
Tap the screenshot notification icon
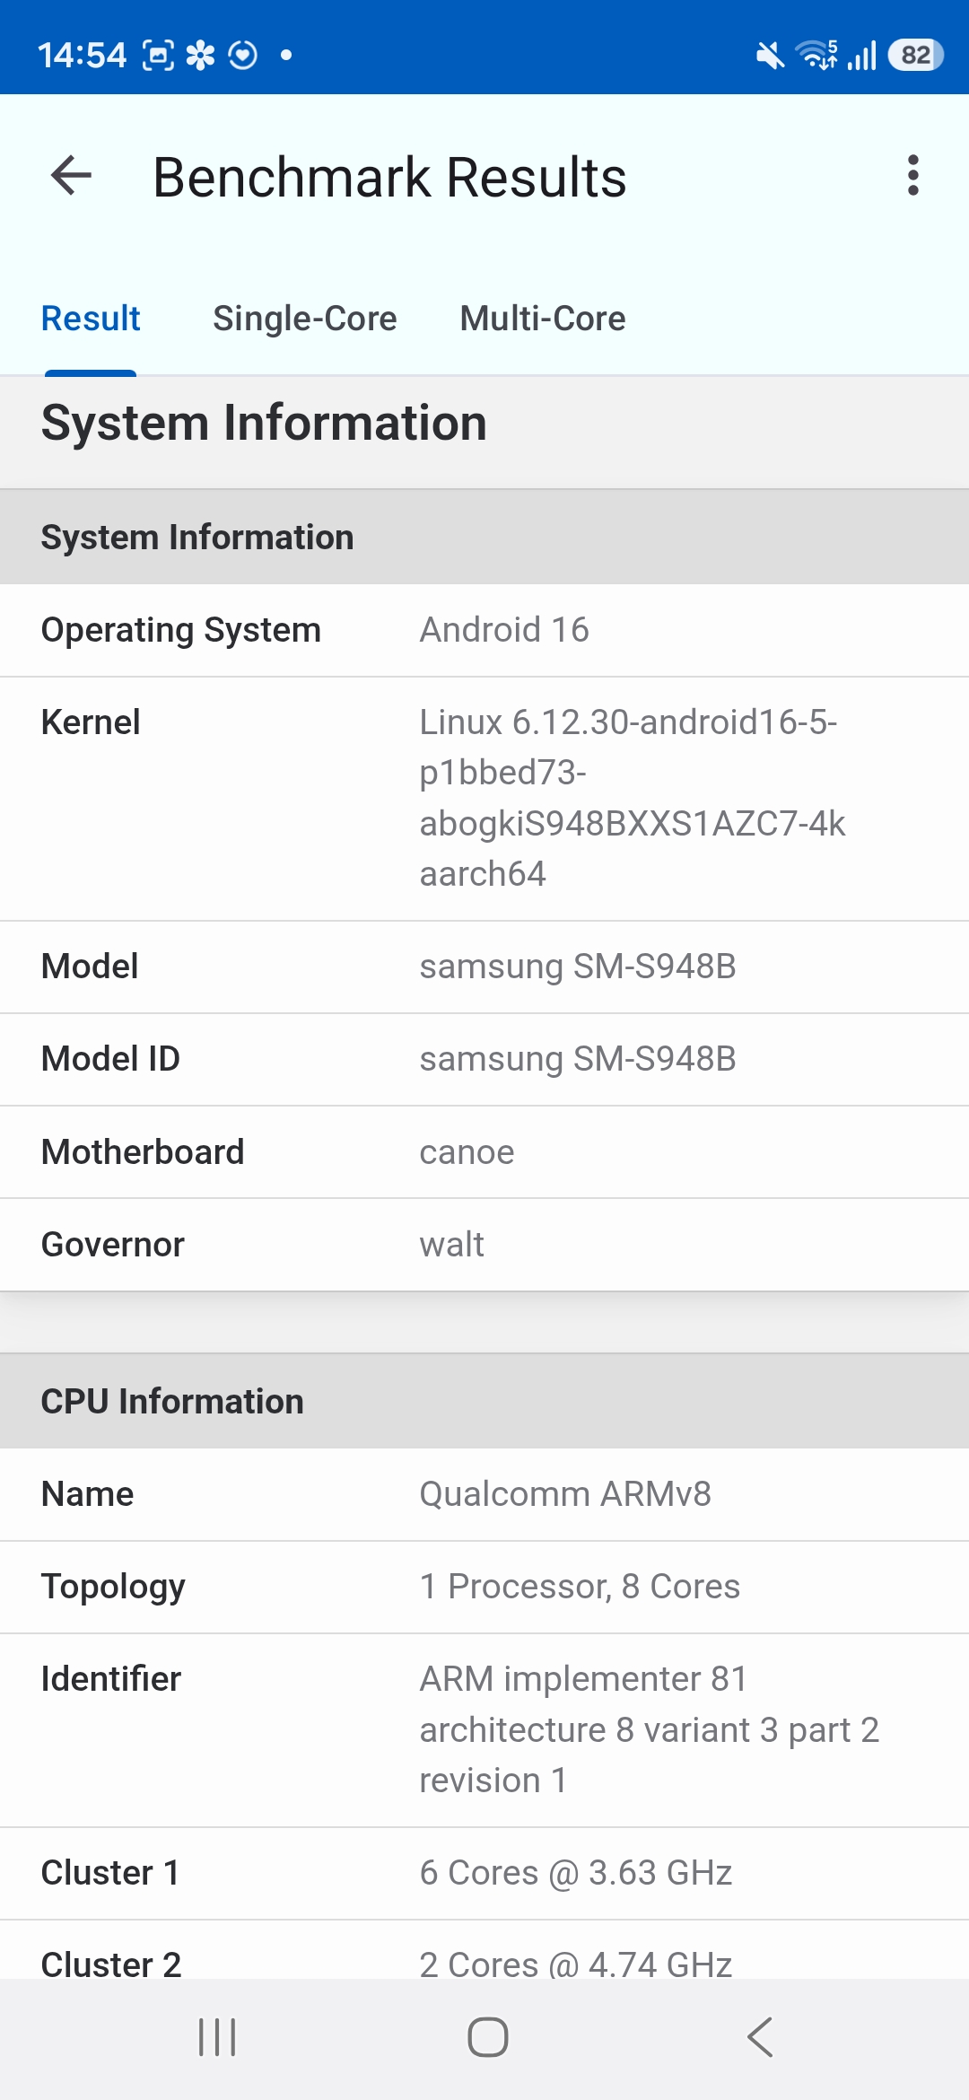pyautogui.click(x=159, y=56)
